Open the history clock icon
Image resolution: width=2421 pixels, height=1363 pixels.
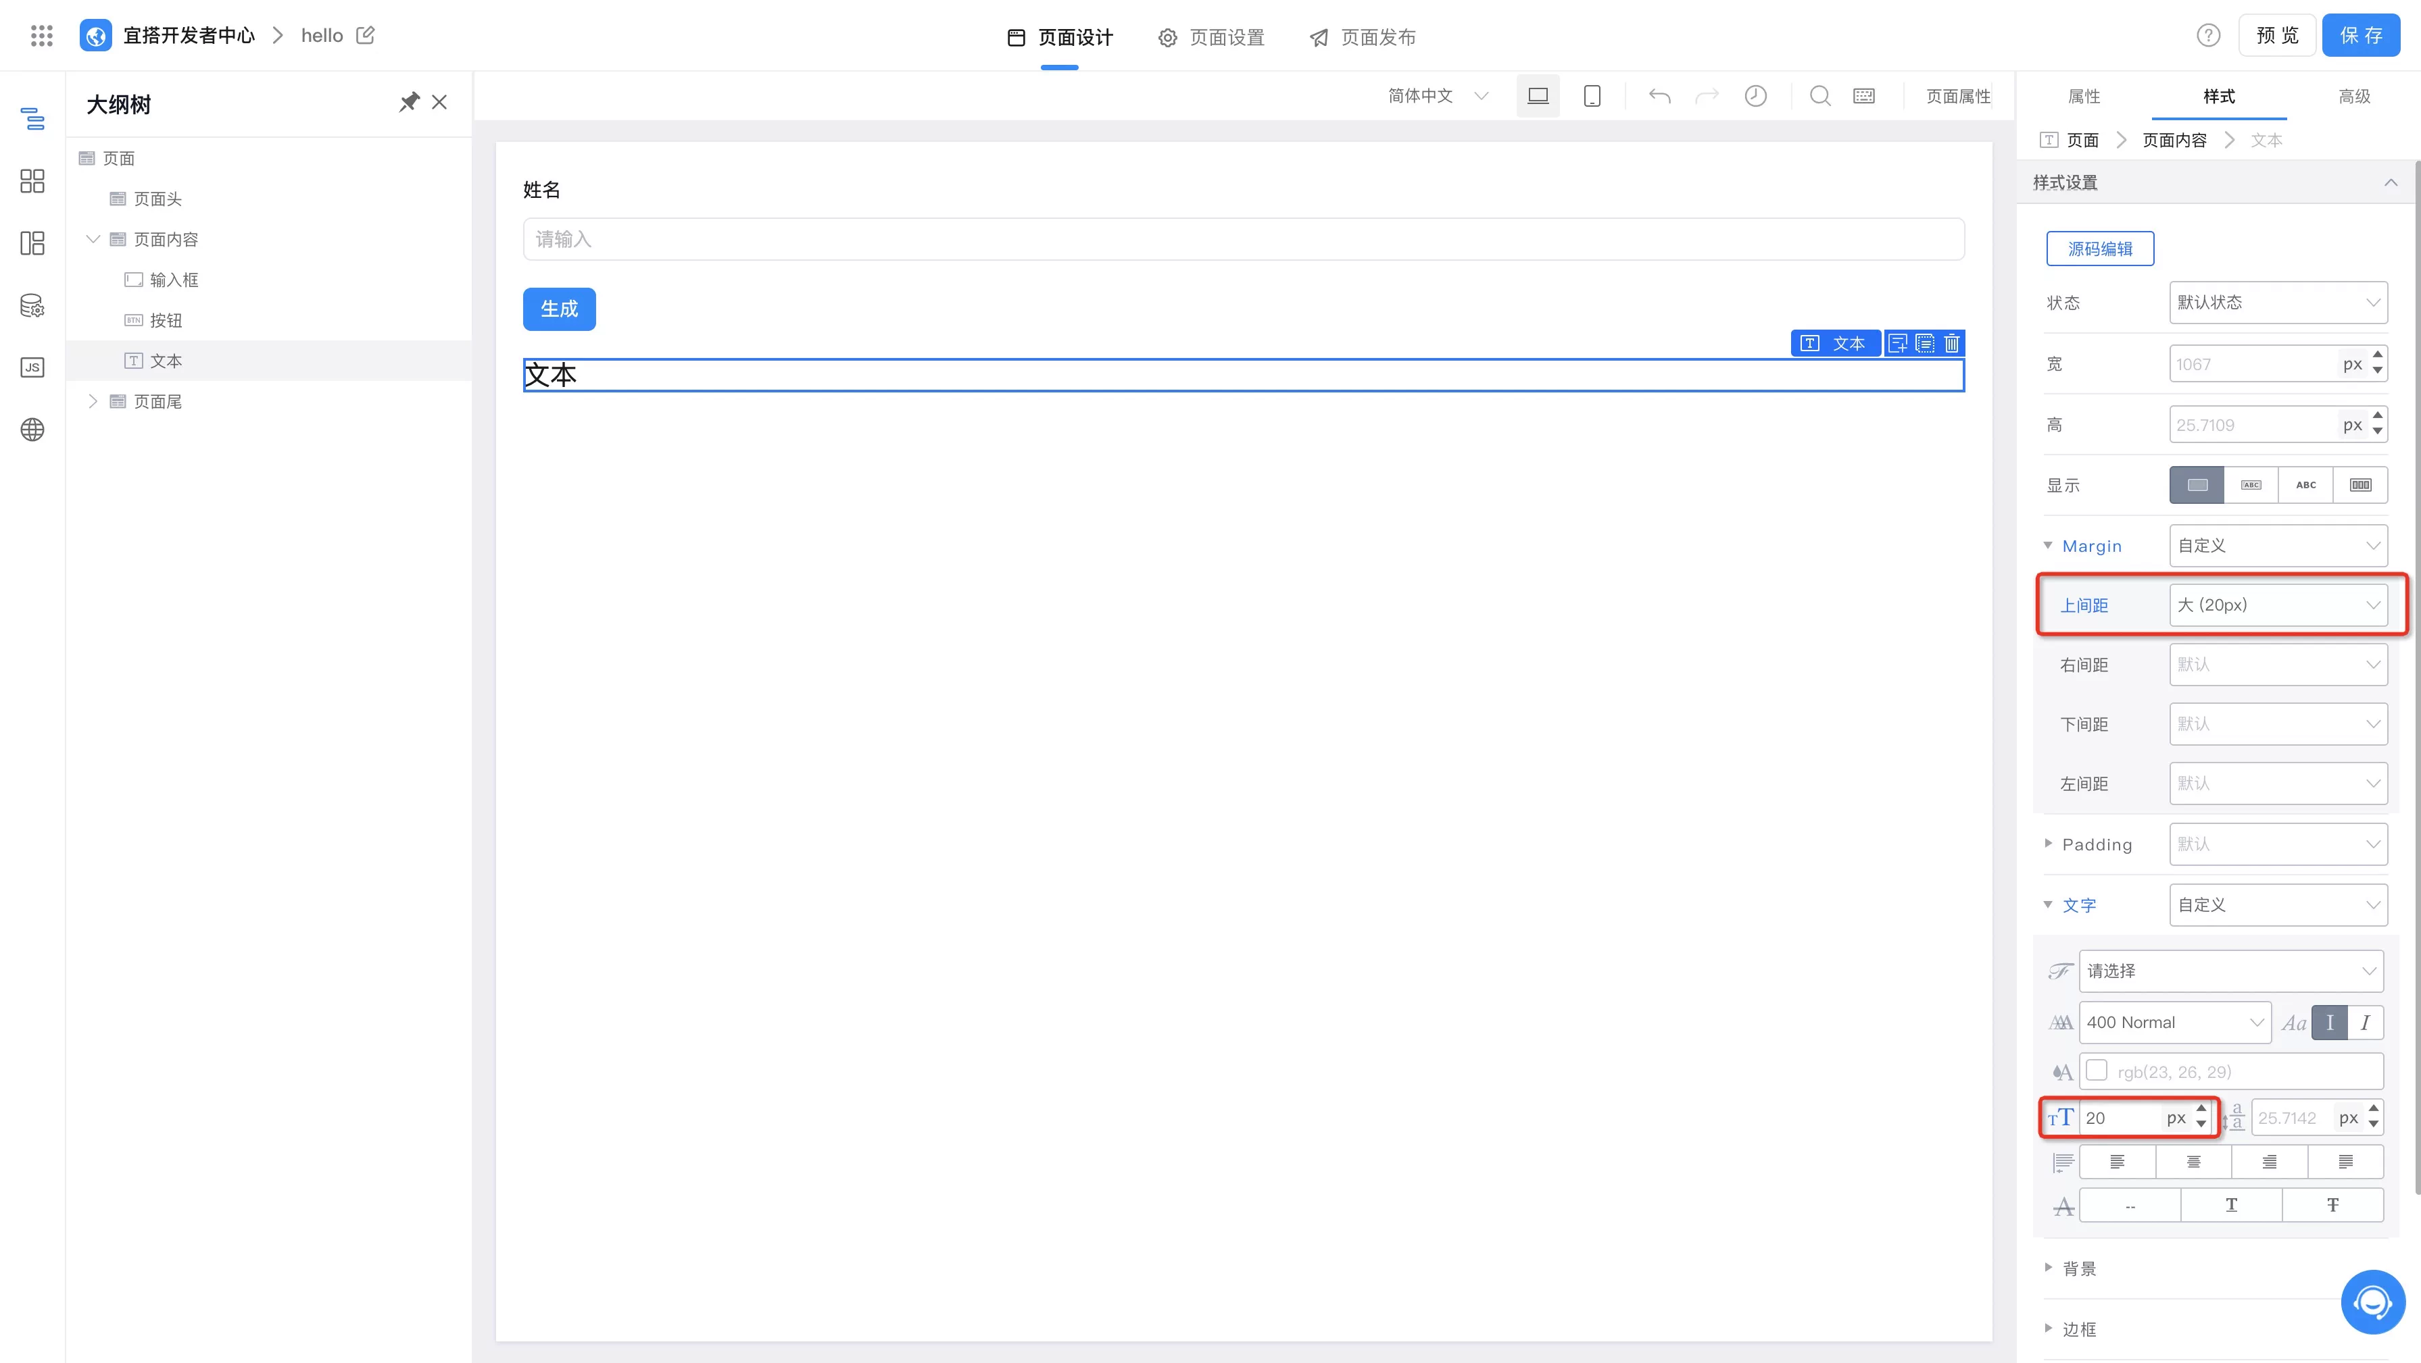coord(1755,96)
